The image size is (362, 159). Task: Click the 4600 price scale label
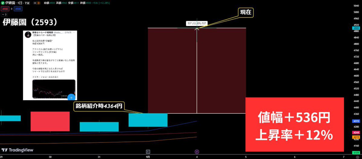[x=356, y=76]
